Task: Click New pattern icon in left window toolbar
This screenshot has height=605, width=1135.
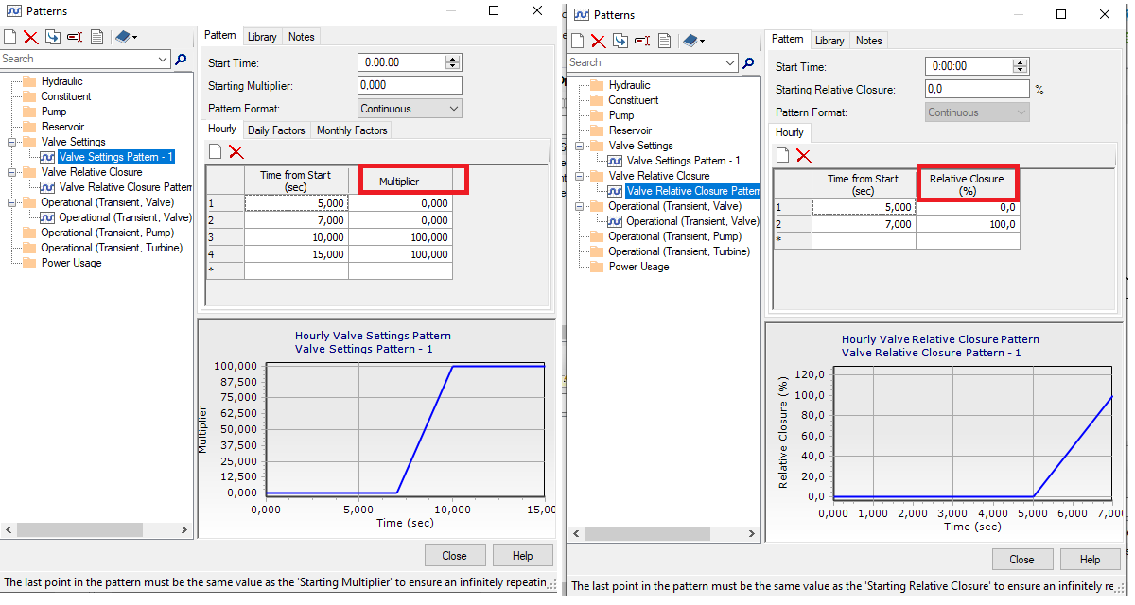Action: click(x=9, y=37)
